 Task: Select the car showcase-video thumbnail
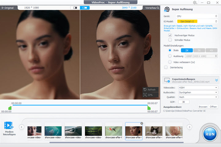click(x=73, y=131)
